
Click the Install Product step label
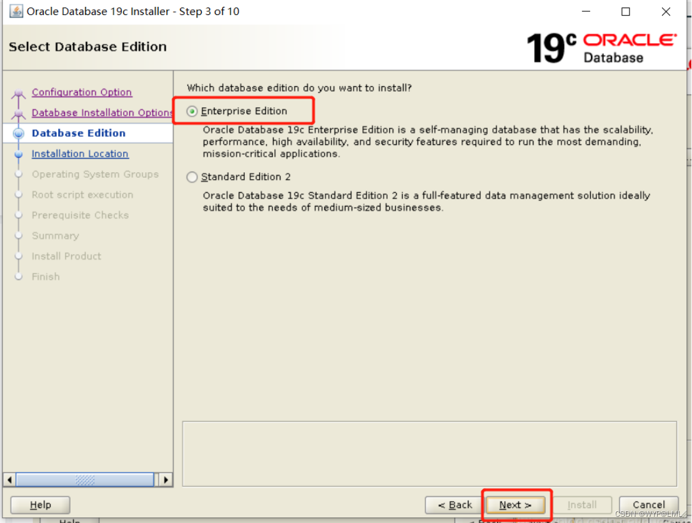pos(66,257)
